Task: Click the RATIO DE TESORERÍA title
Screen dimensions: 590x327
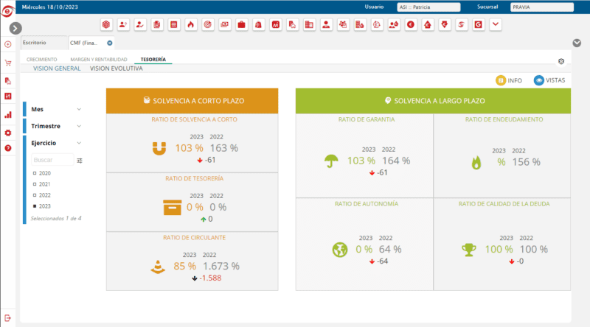Action: point(194,178)
